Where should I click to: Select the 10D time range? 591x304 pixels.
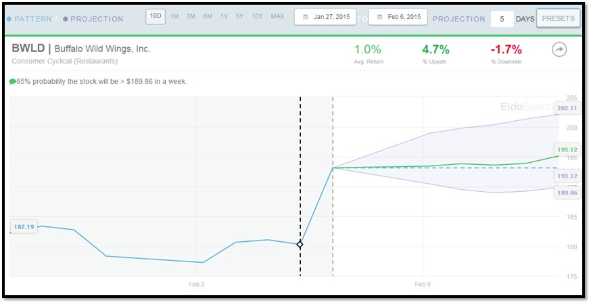point(156,17)
